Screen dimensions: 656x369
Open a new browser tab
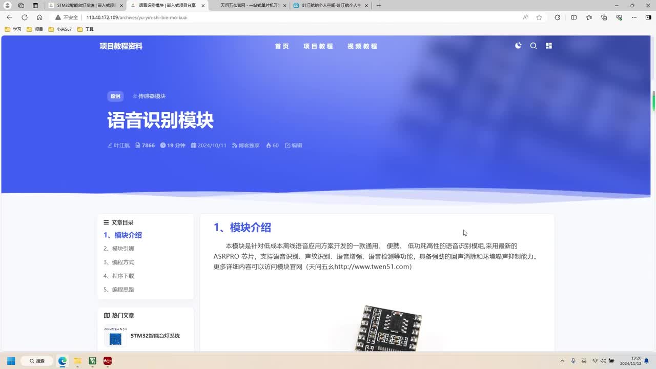pyautogui.click(x=379, y=6)
